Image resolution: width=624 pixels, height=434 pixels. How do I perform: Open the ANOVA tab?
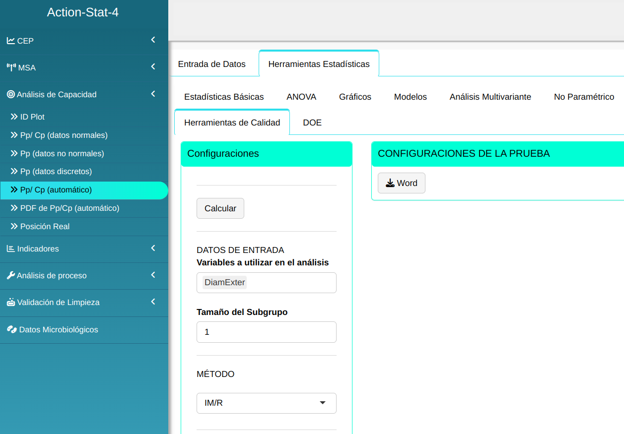point(301,97)
